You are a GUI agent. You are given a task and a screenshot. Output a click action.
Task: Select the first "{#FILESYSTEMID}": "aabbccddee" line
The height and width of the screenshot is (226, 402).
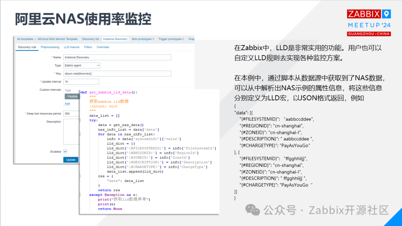[277, 119]
